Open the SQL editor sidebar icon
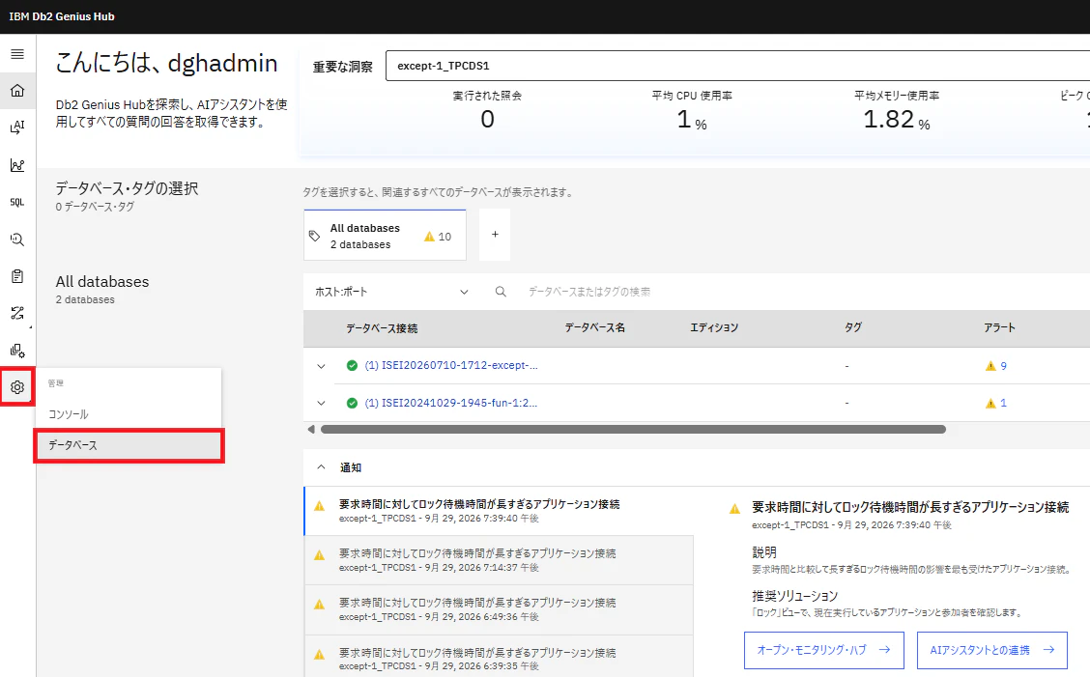 pyautogui.click(x=17, y=202)
